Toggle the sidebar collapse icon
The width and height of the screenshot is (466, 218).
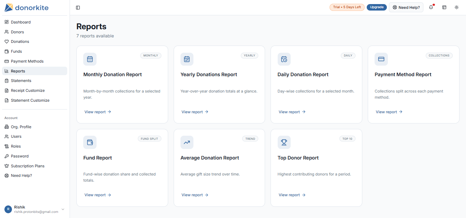coord(78,7)
